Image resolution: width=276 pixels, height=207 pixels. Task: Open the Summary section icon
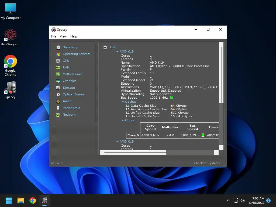click(x=58, y=47)
